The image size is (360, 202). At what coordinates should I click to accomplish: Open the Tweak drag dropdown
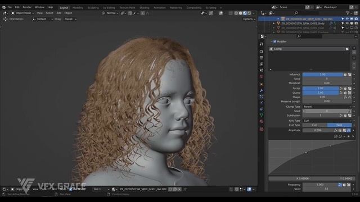pos(70,19)
